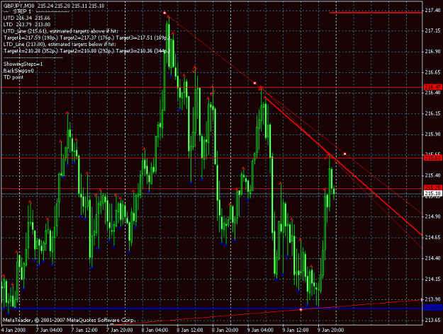The height and width of the screenshot is (334, 443).
Task: Click the white 215.18 current price tag
Action: (x=433, y=193)
